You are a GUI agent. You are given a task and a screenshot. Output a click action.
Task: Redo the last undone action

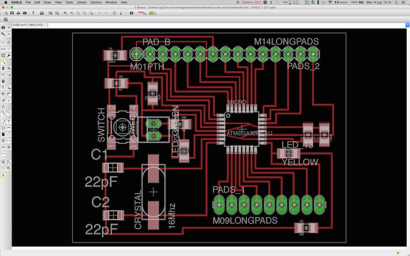point(105,13)
